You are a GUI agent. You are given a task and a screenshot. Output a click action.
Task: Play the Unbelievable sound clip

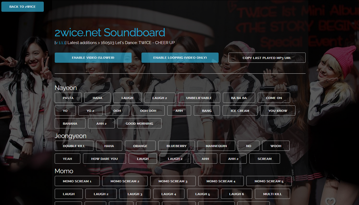(199, 98)
